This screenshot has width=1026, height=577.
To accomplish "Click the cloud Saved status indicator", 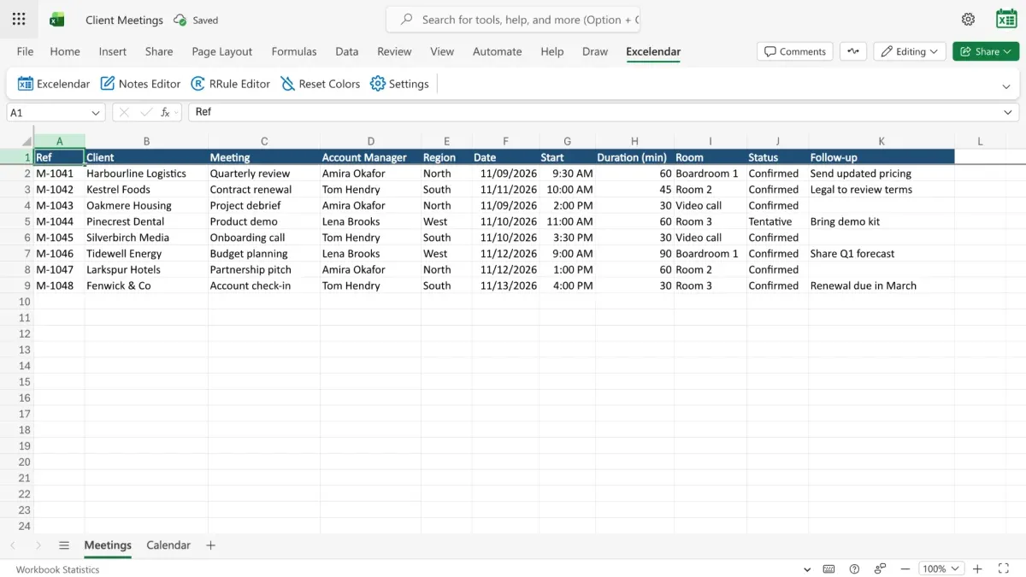I will pyautogui.click(x=196, y=20).
